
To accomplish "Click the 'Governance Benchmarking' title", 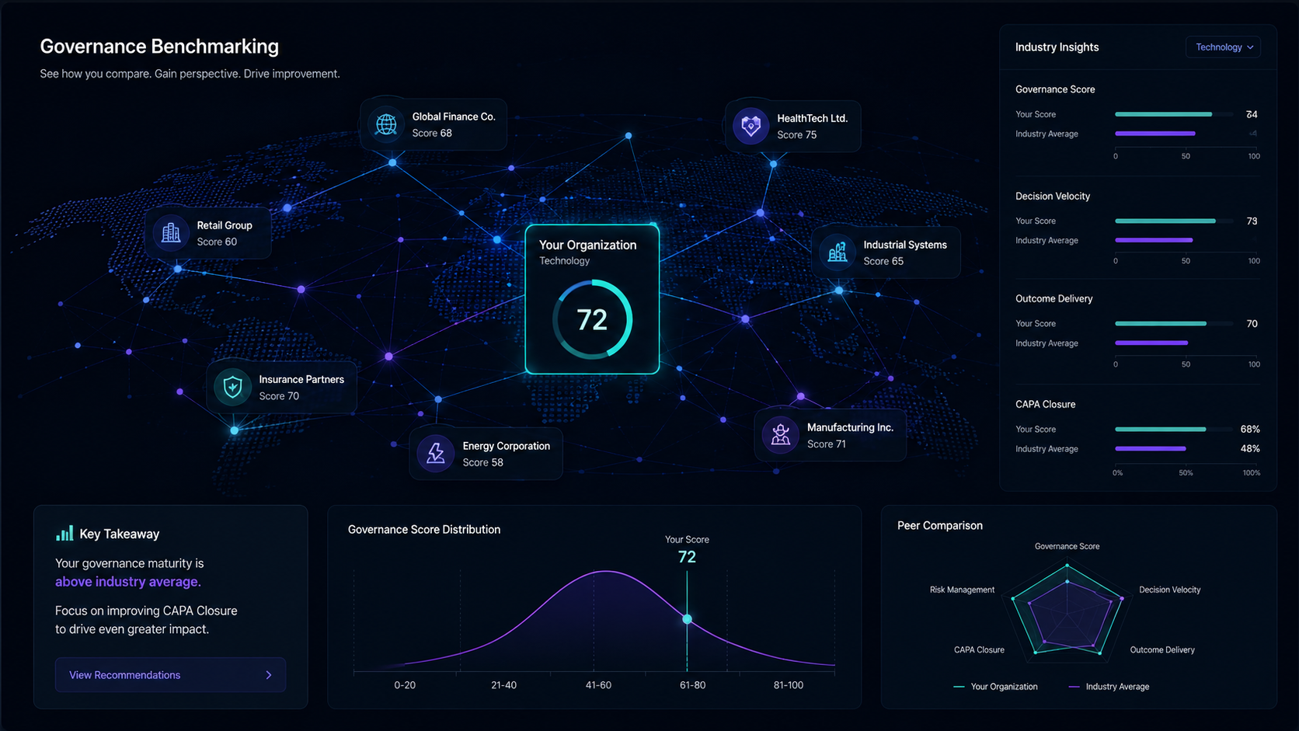I will pos(159,47).
